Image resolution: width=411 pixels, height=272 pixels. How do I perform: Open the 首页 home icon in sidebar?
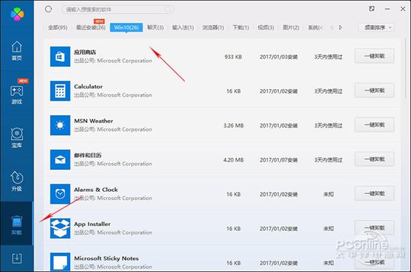point(16,51)
